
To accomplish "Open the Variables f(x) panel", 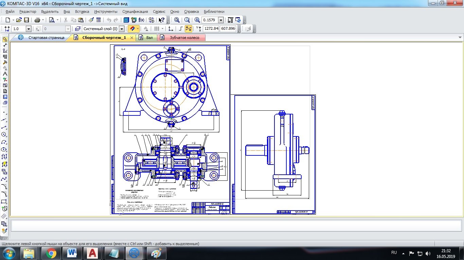I will click(x=142, y=20).
